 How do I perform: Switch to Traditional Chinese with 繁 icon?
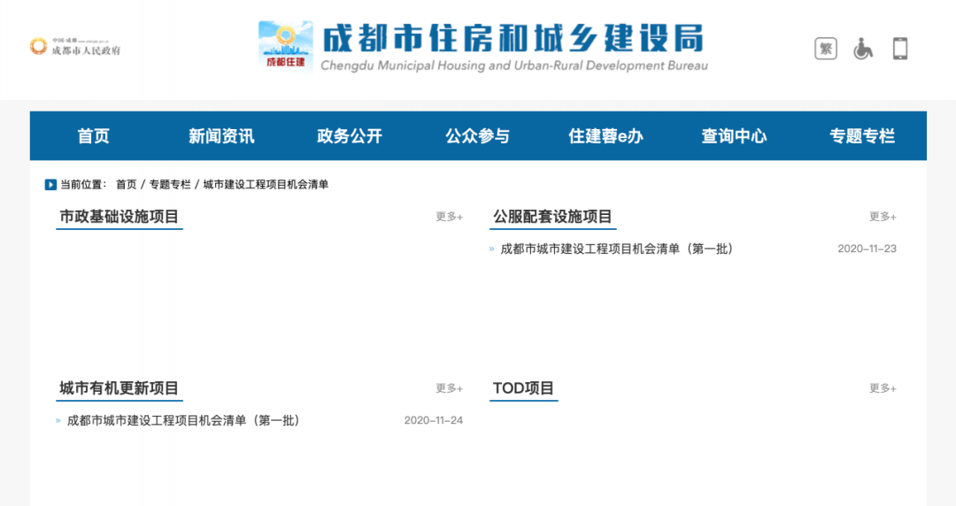(x=826, y=48)
